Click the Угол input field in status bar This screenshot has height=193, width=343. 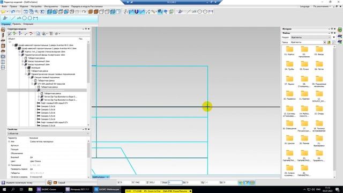[175, 182]
